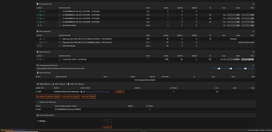272x132 pixels.
Task: Click the array summary list icon
Action: click(60, 25)
